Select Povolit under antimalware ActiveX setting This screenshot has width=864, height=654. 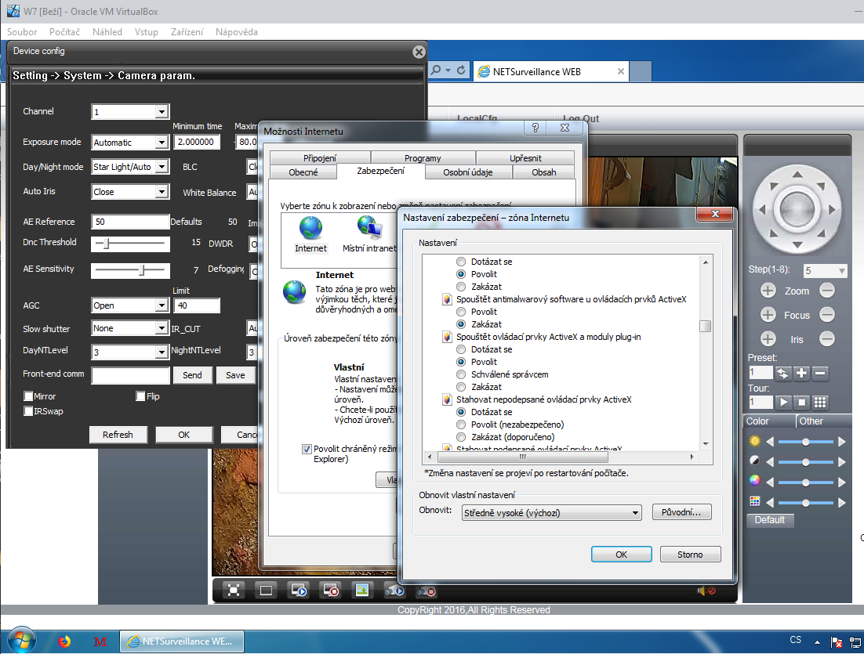[461, 312]
